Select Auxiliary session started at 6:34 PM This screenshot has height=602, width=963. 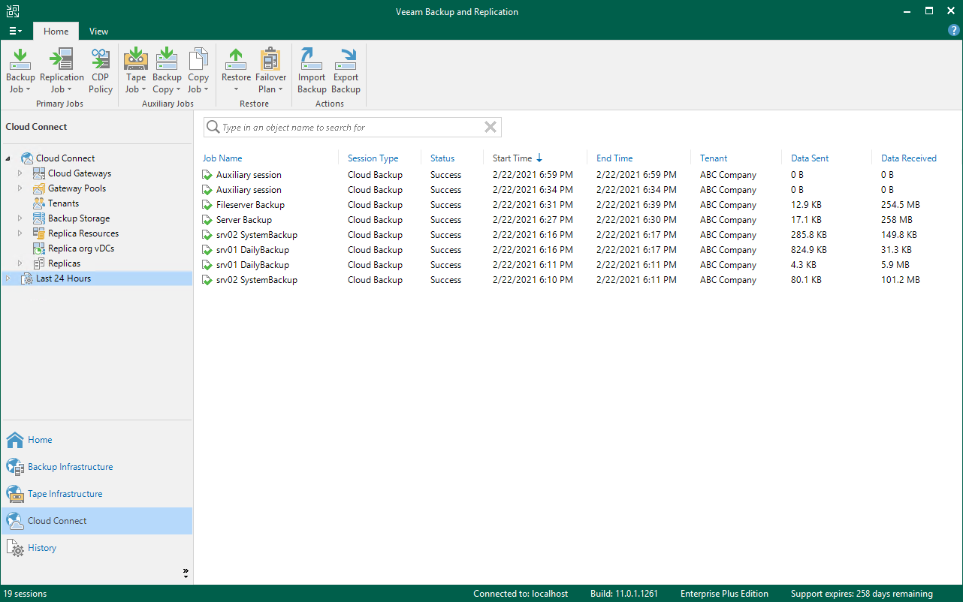(x=577, y=190)
